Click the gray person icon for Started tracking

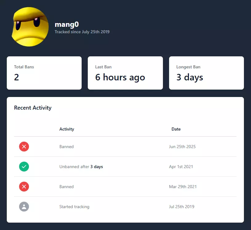(24, 207)
